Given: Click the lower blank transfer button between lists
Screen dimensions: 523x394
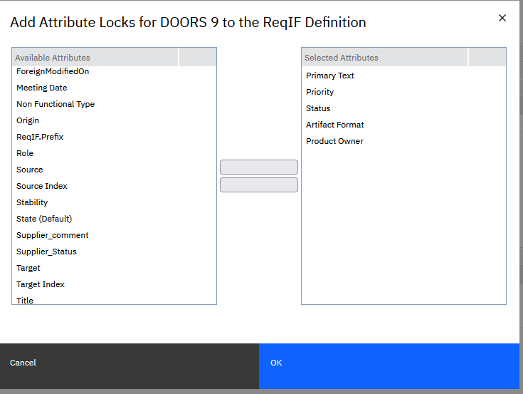Looking at the screenshot, I should click(259, 185).
